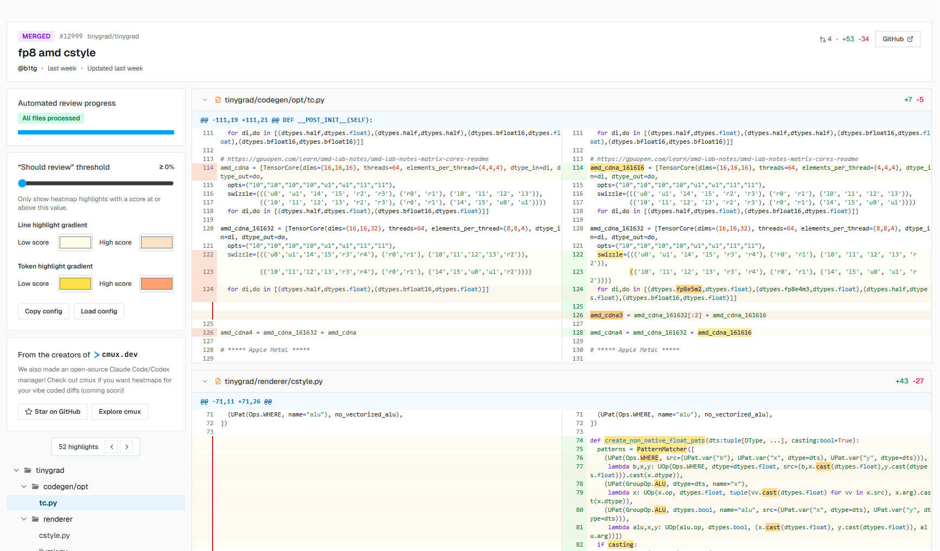This screenshot has height=551, width=940.
Task: Click the Should review threshold slider handle
Action: pos(22,183)
